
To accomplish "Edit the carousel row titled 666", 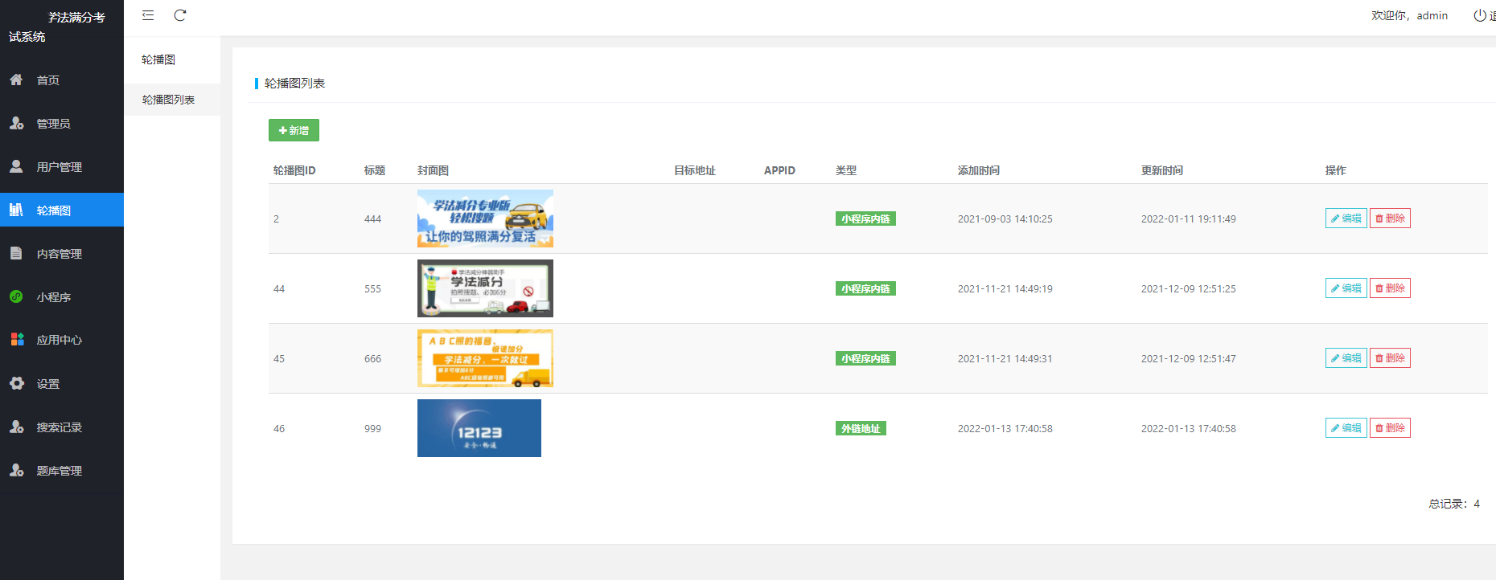I will coord(1346,358).
